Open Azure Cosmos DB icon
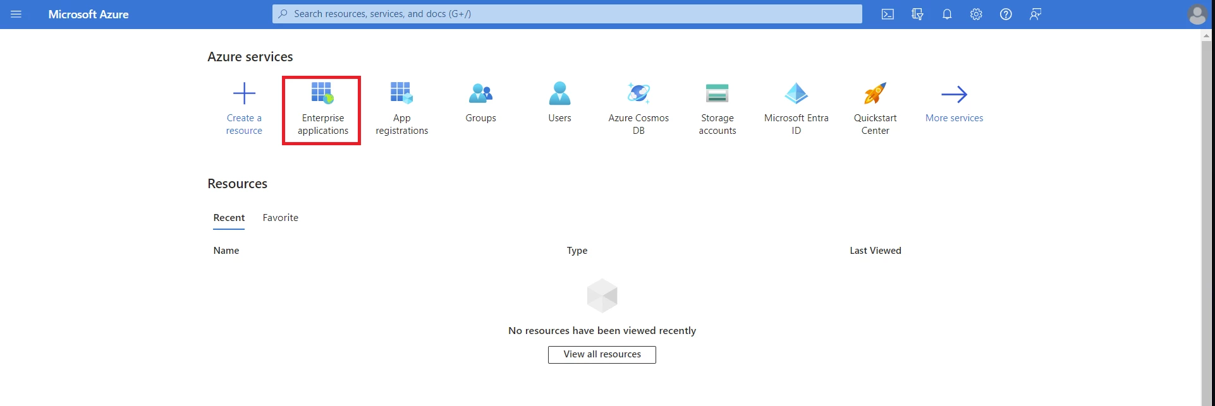 pyautogui.click(x=638, y=93)
